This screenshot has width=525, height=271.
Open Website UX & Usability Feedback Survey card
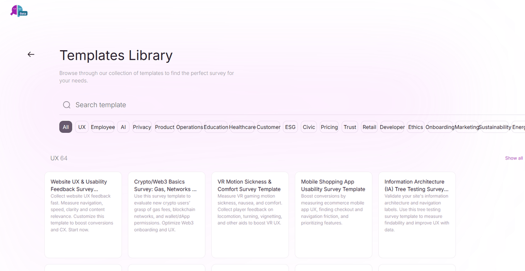[x=83, y=215]
